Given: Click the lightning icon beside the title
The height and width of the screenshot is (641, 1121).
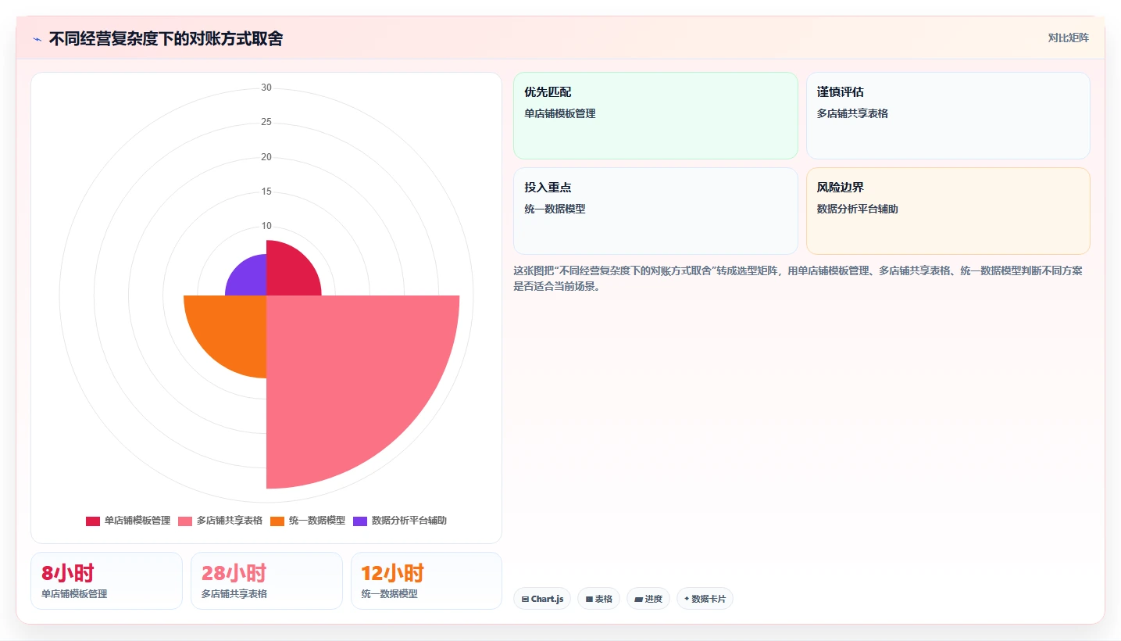Looking at the screenshot, I should [x=37, y=38].
